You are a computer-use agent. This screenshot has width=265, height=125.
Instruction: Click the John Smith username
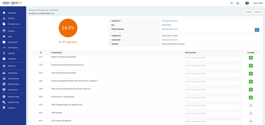pyautogui.click(x=258, y=3)
